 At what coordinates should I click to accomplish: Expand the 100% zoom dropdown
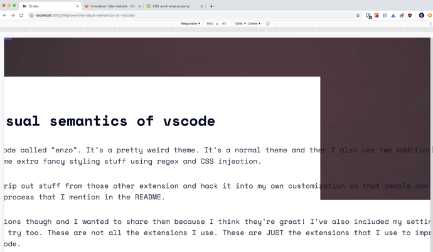coord(240,24)
